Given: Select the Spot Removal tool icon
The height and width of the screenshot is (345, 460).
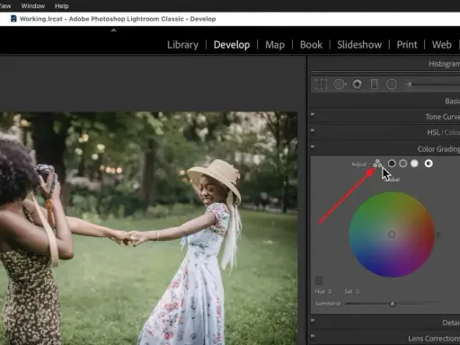Looking at the screenshot, I should click(x=340, y=84).
